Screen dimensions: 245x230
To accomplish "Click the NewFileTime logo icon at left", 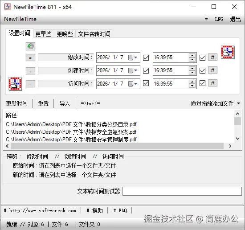I will coord(15,84).
